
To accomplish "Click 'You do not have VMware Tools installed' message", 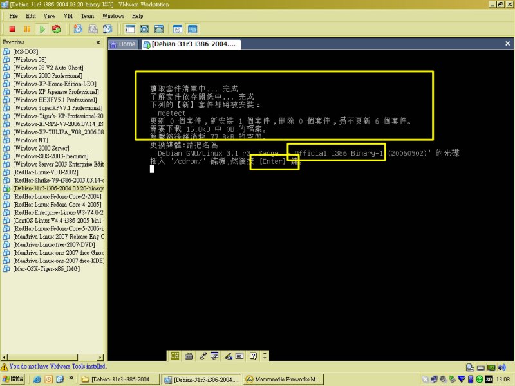I will pos(58,366).
